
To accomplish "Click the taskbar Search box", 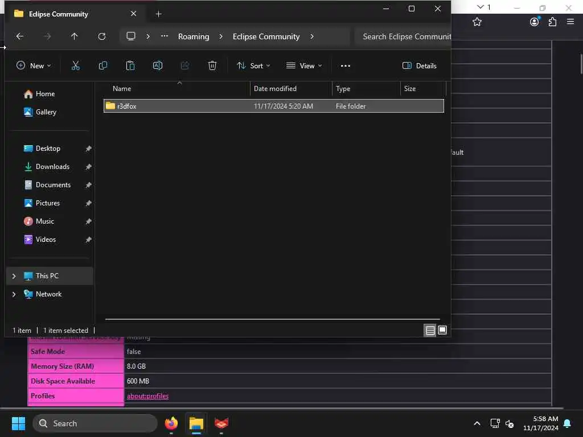I will coord(95,423).
